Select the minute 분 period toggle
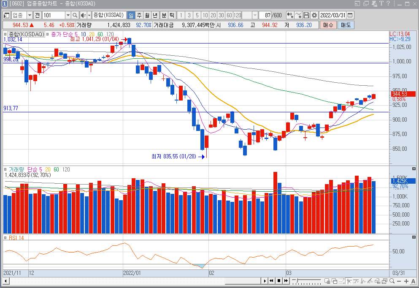 tap(164, 15)
